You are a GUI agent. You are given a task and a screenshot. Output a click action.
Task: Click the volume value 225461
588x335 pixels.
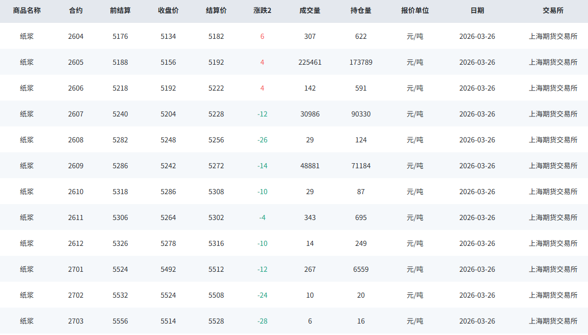point(310,62)
